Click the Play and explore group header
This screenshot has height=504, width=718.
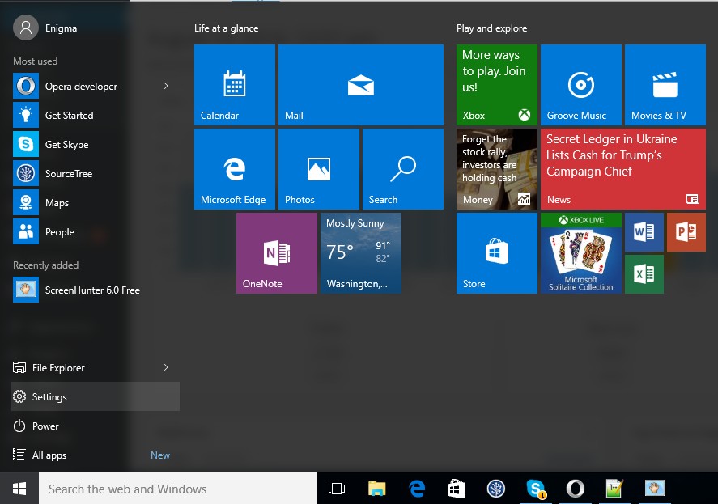click(x=492, y=28)
